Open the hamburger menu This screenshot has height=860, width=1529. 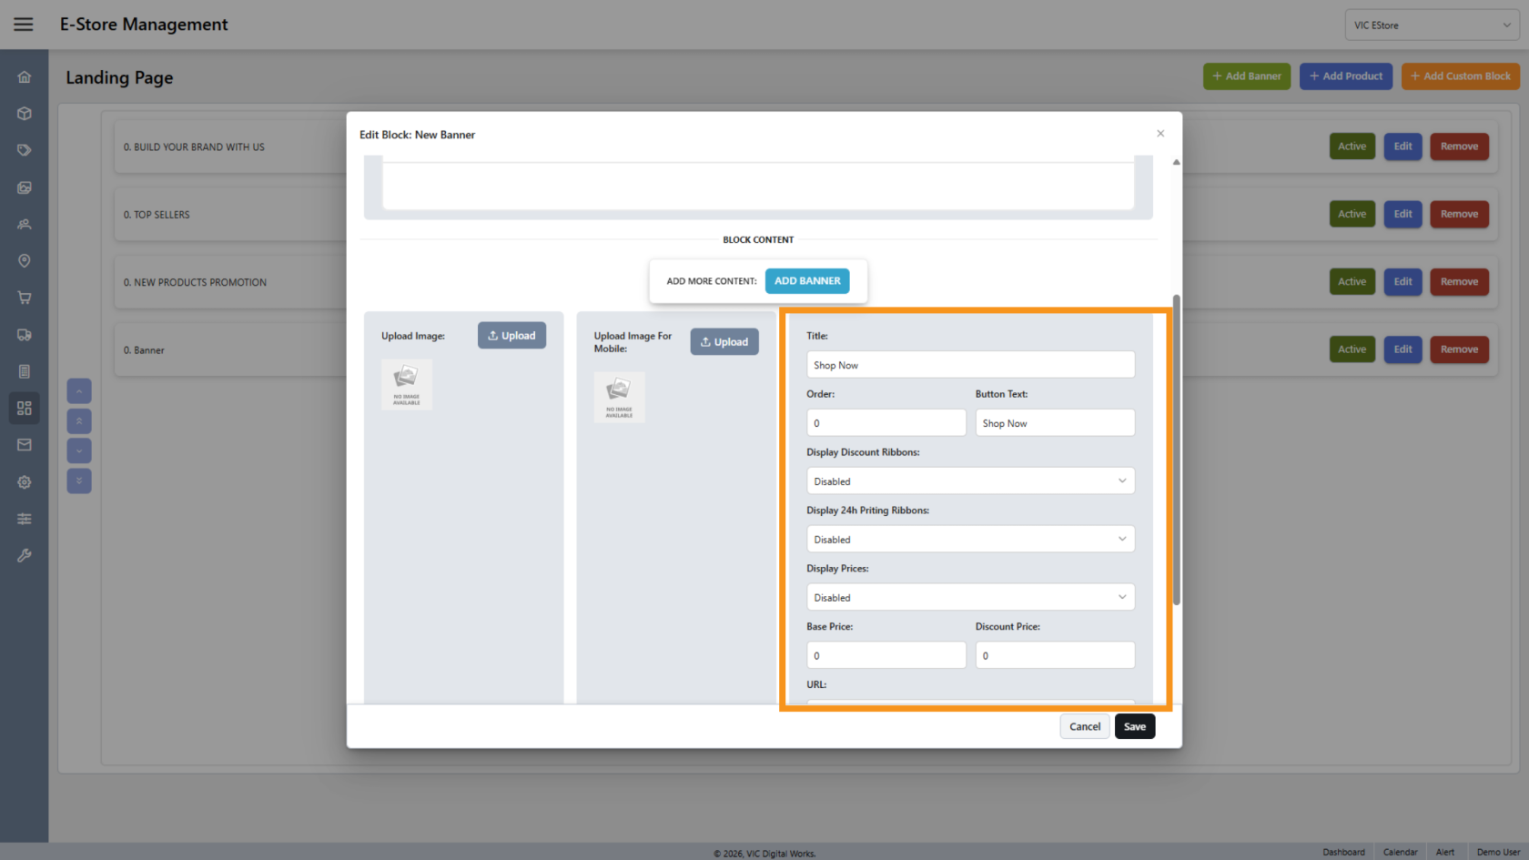coord(24,25)
